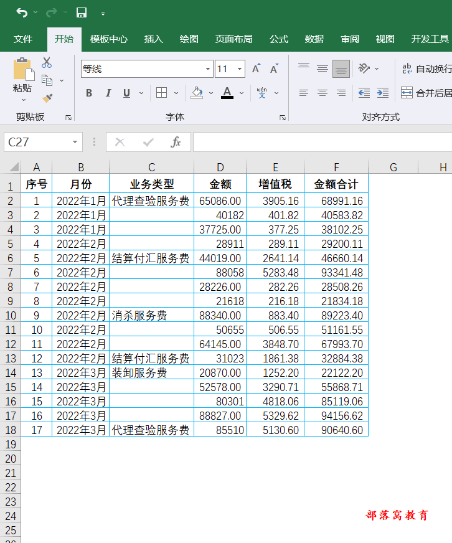Open the Copy options dropdown arrow

[x=62, y=81]
